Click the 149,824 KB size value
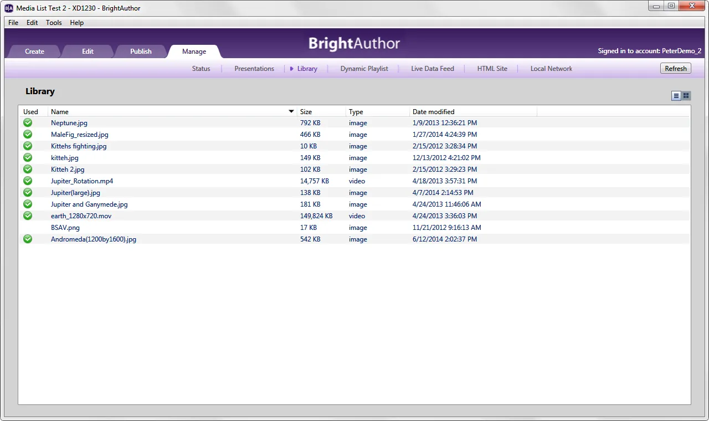The width and height of the screenshot is (709, 421). [x=316, y=216]
